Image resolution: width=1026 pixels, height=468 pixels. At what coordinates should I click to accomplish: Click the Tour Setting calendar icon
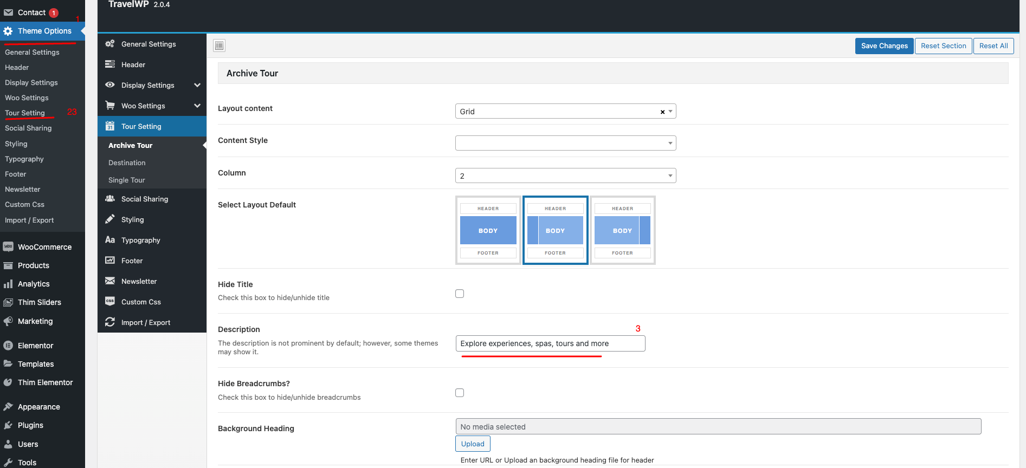pyautogui.click(x=110, y=126)
